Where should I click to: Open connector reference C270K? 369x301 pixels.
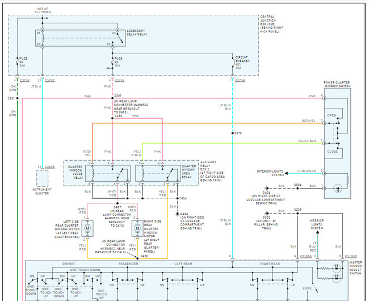click(25, 81)
